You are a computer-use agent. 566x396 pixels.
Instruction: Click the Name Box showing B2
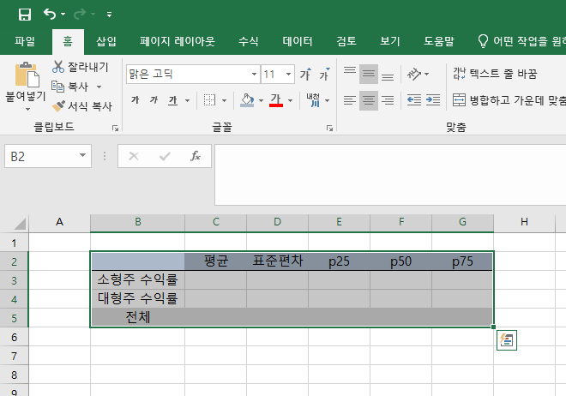point(39,156)
